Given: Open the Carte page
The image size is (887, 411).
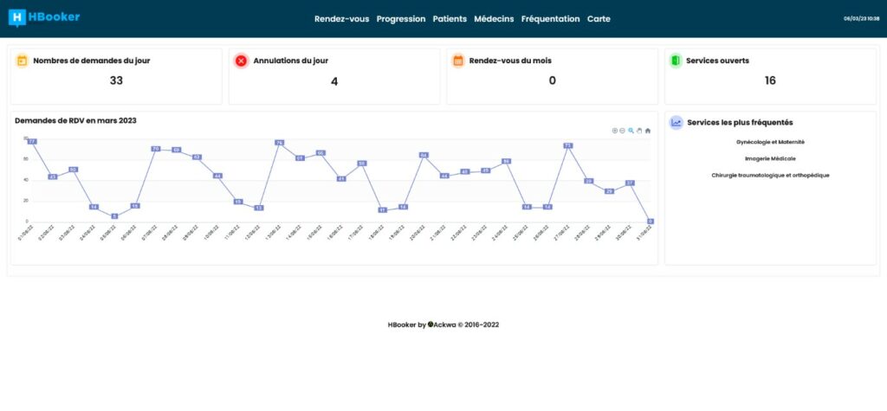Looking at the screenshot, I should coord(599,19).
